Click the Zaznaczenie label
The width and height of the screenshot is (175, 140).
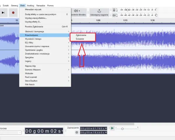(x=73, y=128)
